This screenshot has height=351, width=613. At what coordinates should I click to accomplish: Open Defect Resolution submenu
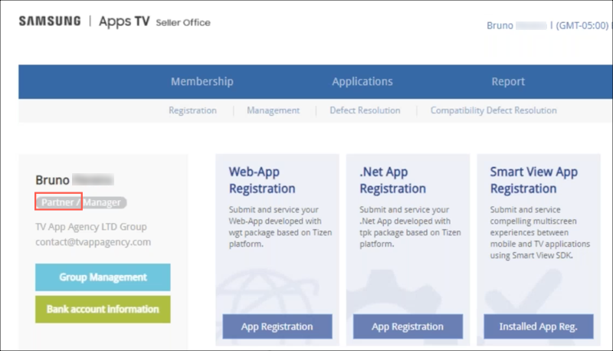(365, 110)
